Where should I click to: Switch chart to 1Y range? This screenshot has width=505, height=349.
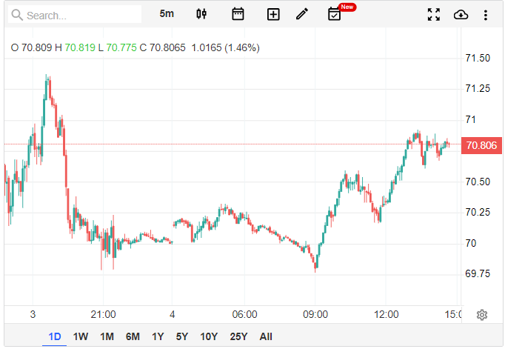(x=158, y=336)
